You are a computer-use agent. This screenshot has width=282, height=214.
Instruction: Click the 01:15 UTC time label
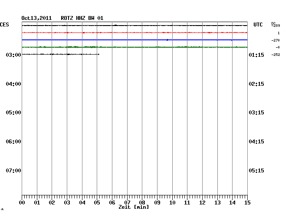pyautogui.click(x=256, y=55)
